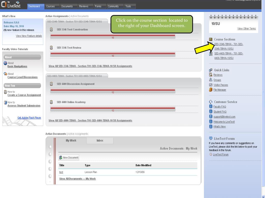Click the About Basic Navigations globe icon

point(5,63)
